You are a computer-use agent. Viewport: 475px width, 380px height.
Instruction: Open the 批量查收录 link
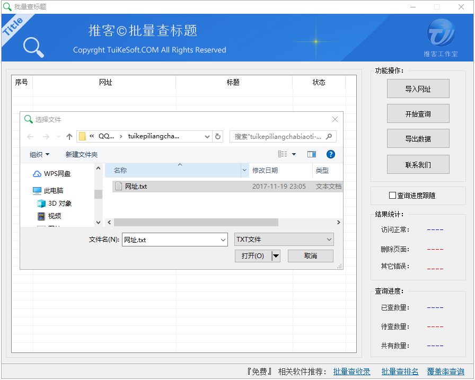351,372
